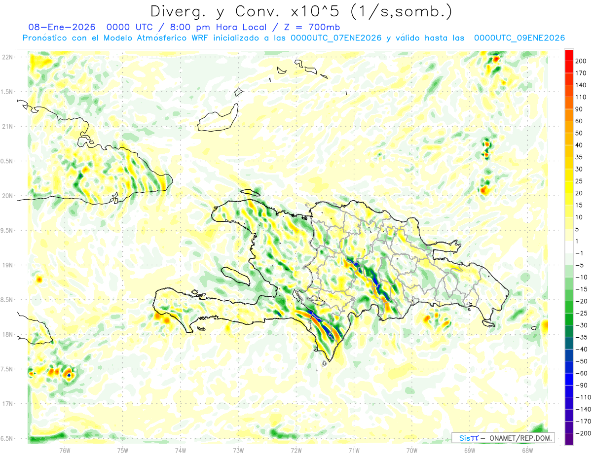The height and width of the screenshot is (457, 592).
Task: Click the 6.5N latitude axis label
Action: pyautogui.click(x=7, y=438)
